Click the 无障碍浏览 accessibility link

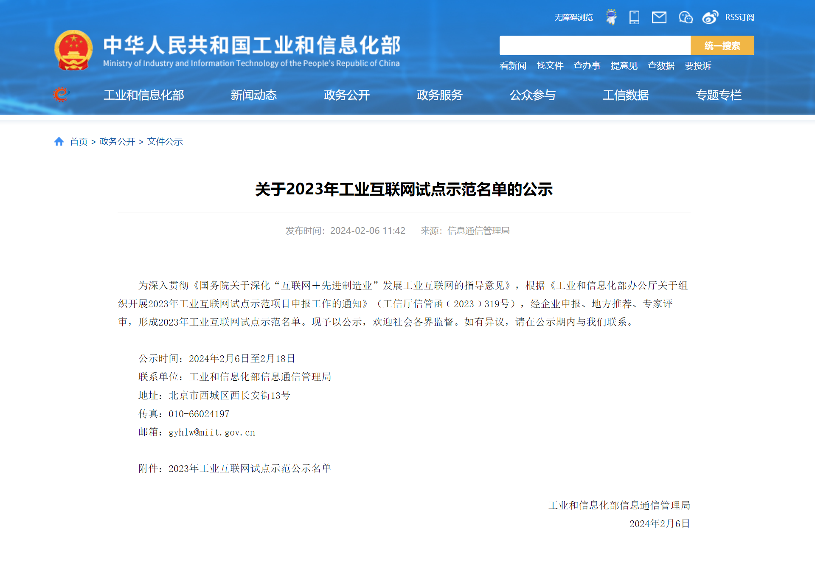(x=573, y=17)
